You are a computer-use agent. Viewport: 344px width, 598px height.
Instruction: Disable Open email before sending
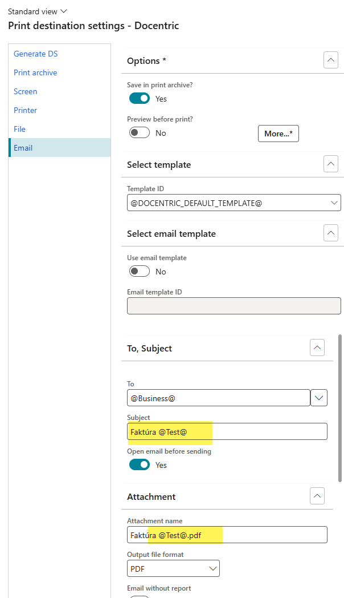click(x=140, y=464)
